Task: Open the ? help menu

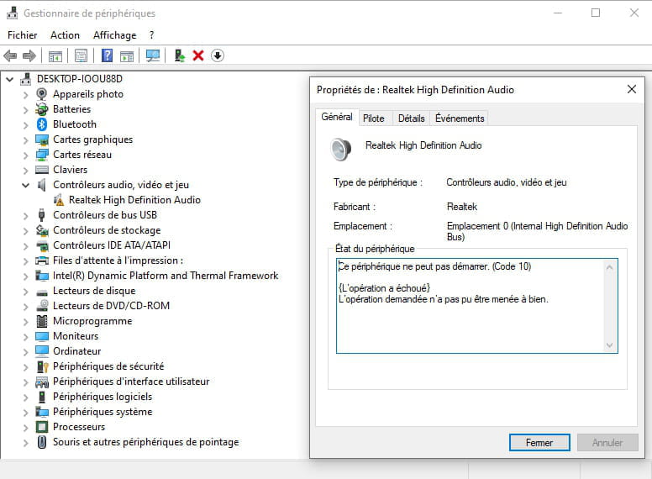Action: coord(151,35)
